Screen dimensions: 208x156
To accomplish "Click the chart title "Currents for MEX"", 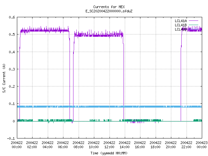I will (109, 7).
